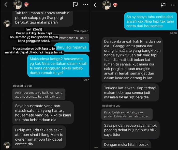178x150 pixels.
Task: Open cat profile picture in right chat header
Action: point(106,5)
